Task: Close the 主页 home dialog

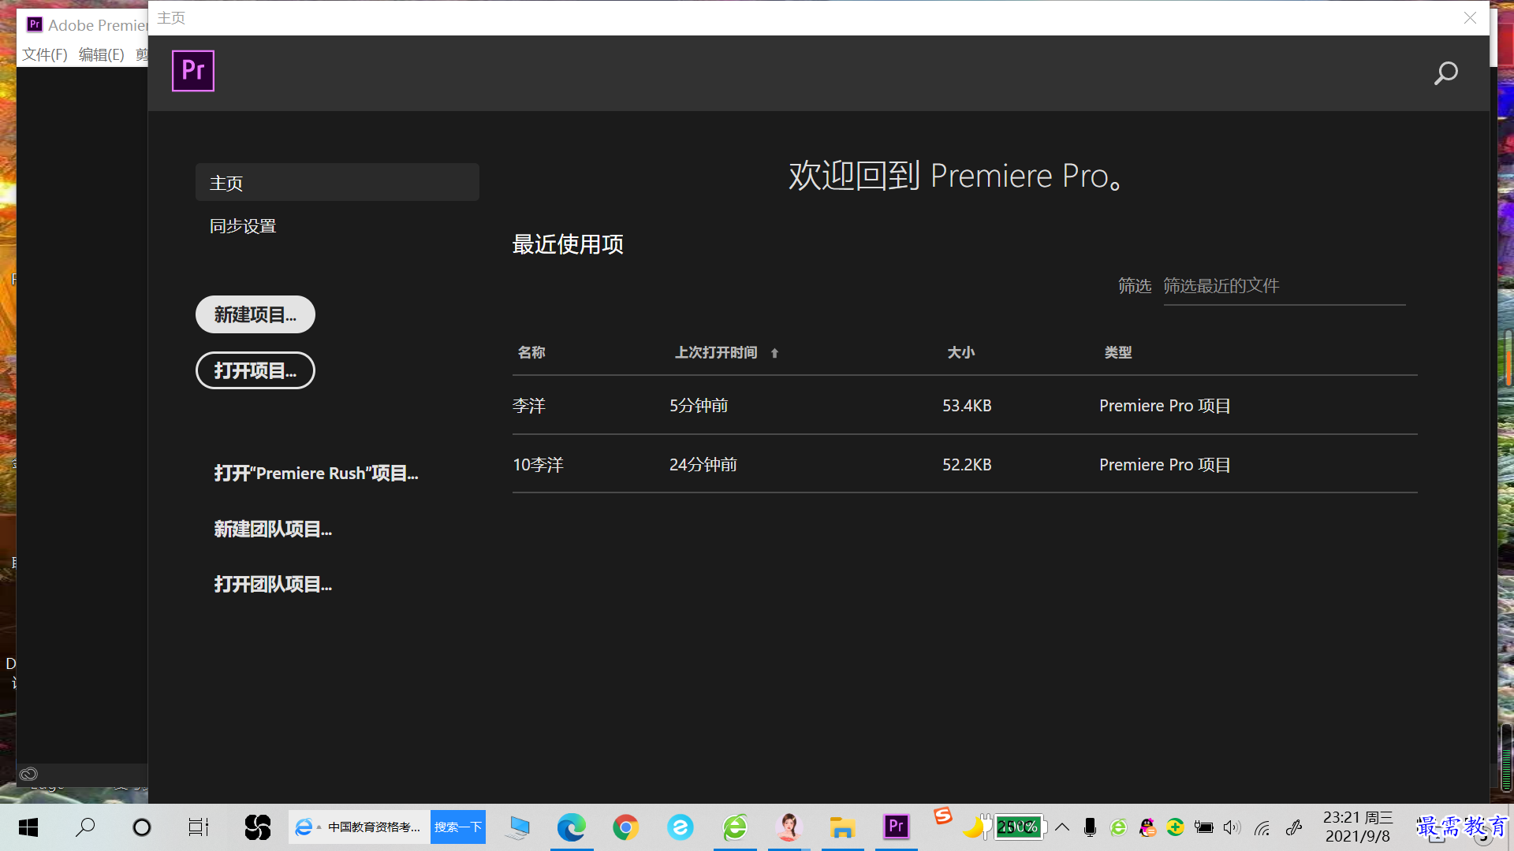Action: tap(1470, 17)
